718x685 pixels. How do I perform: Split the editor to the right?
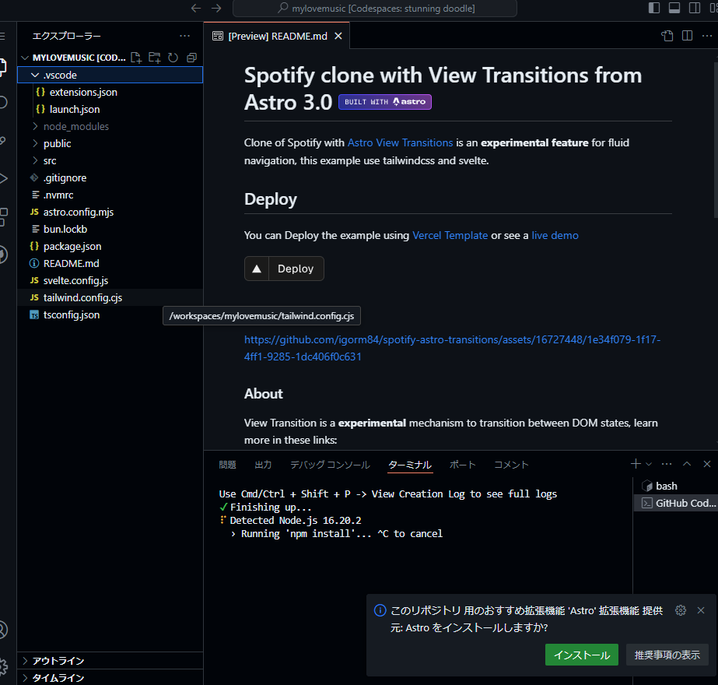coord(687,36)
